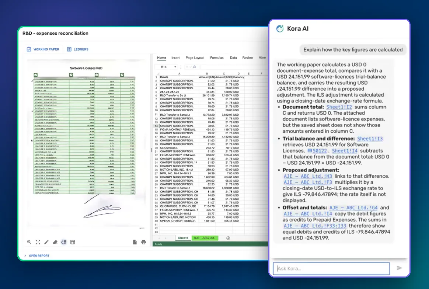429x289 pixels.
Task: Select column A header in the spreadsheet
Action: [x=179, y=74]
